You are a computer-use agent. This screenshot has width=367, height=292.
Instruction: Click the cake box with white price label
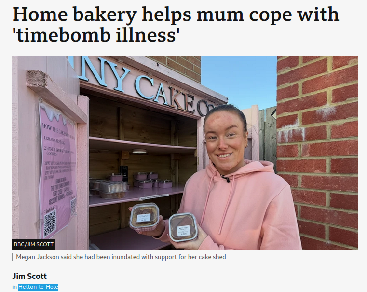(x=144, y=217)
